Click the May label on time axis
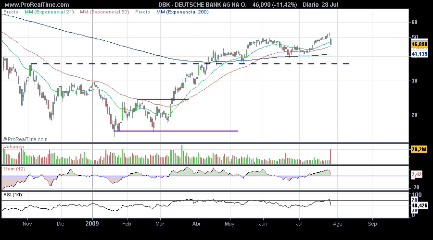Image resolution: width=433 pixels, height=240 pixels. [229, 224]
